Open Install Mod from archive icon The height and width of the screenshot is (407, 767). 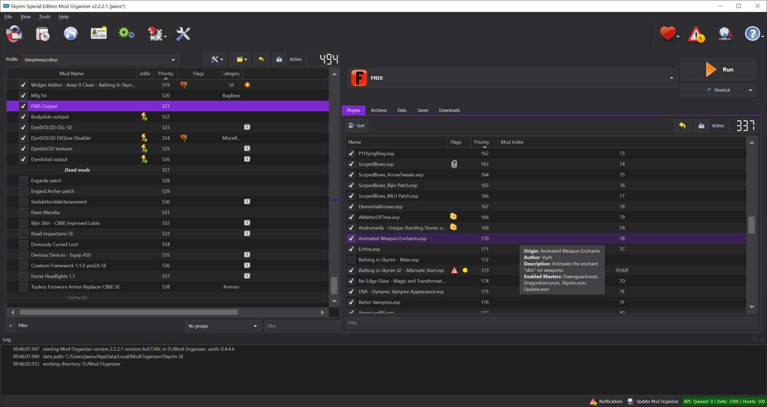(42, 34)
